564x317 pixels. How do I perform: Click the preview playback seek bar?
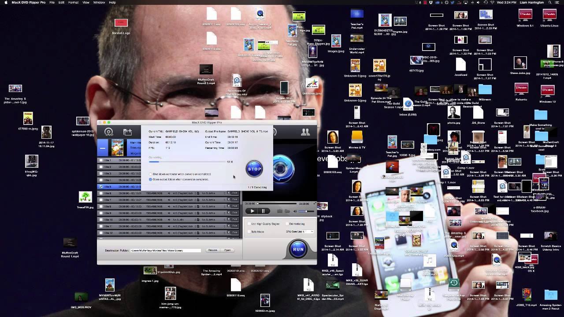[277, 204]
